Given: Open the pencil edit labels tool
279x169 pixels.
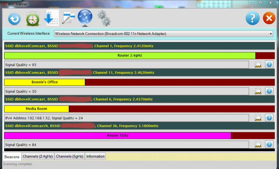Looking at the screenshot, I should [x=68, y=18].
